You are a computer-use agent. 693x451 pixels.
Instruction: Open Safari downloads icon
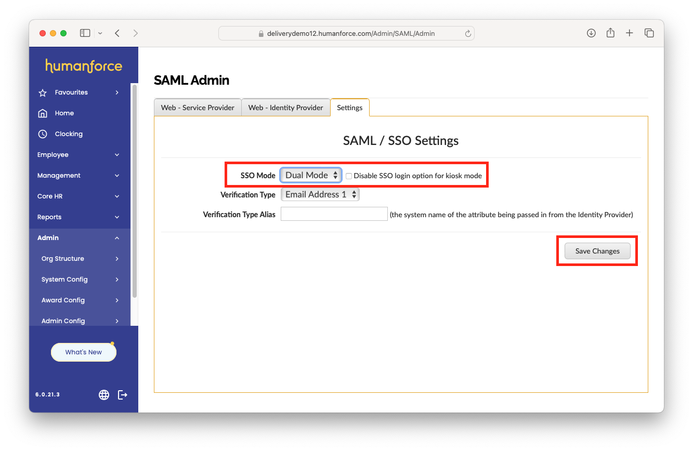pos(591,33)
